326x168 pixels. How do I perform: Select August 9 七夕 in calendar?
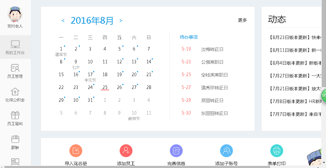(76, 62)
